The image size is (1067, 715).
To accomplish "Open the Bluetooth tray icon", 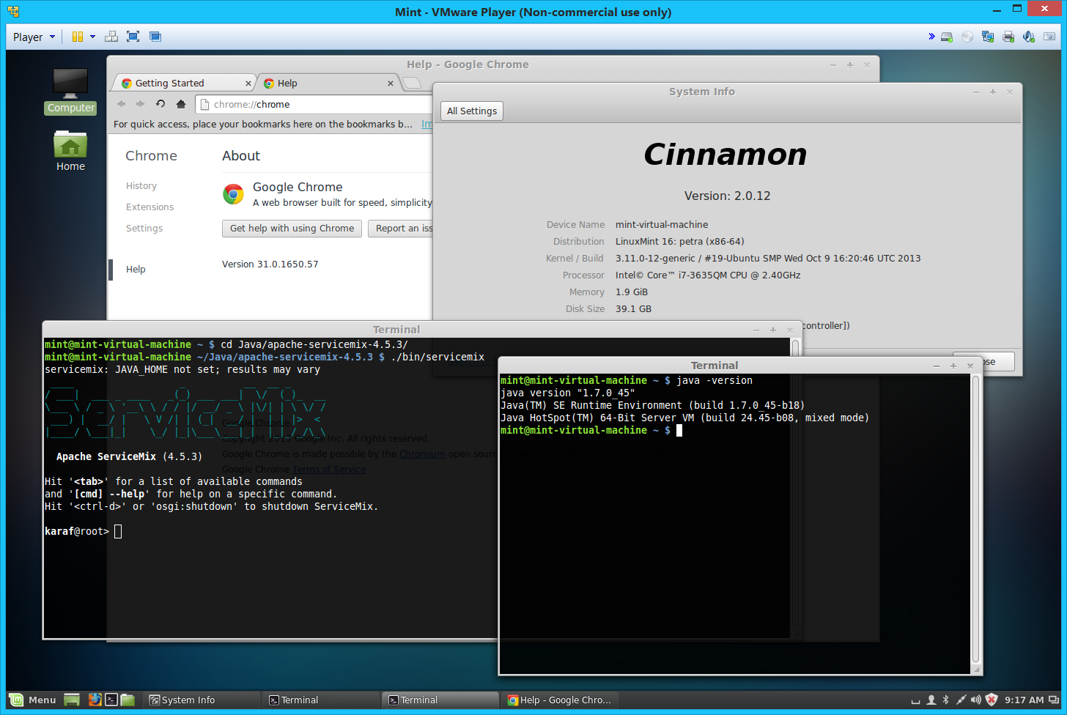I will tap(946, 700).
